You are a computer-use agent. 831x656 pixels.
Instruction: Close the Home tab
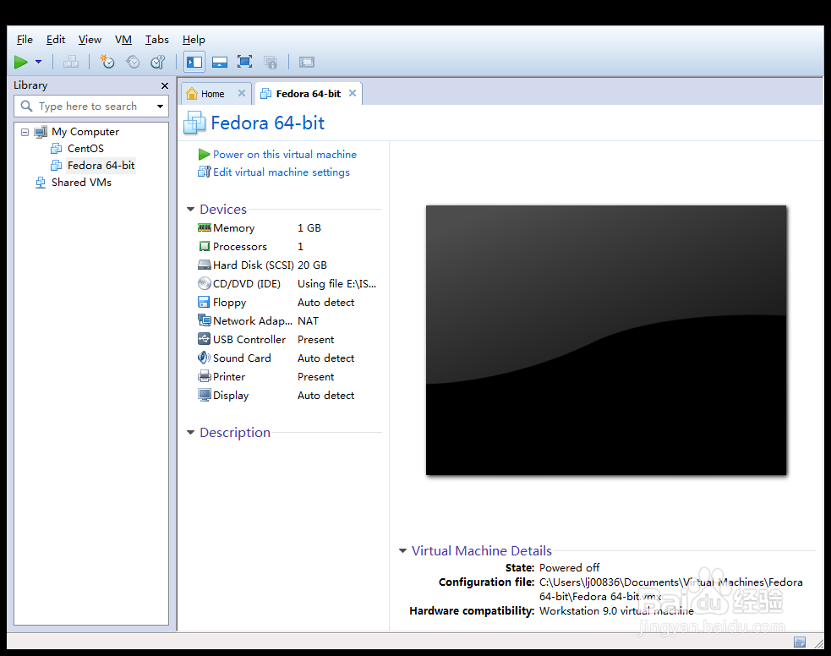click(242, 93)
